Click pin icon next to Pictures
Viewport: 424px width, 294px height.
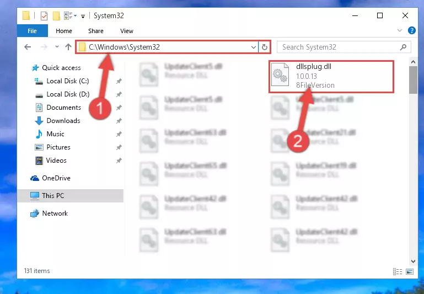point(119,147)
